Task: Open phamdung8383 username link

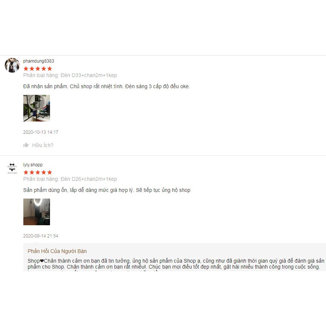Action: [x=39, y=61]
